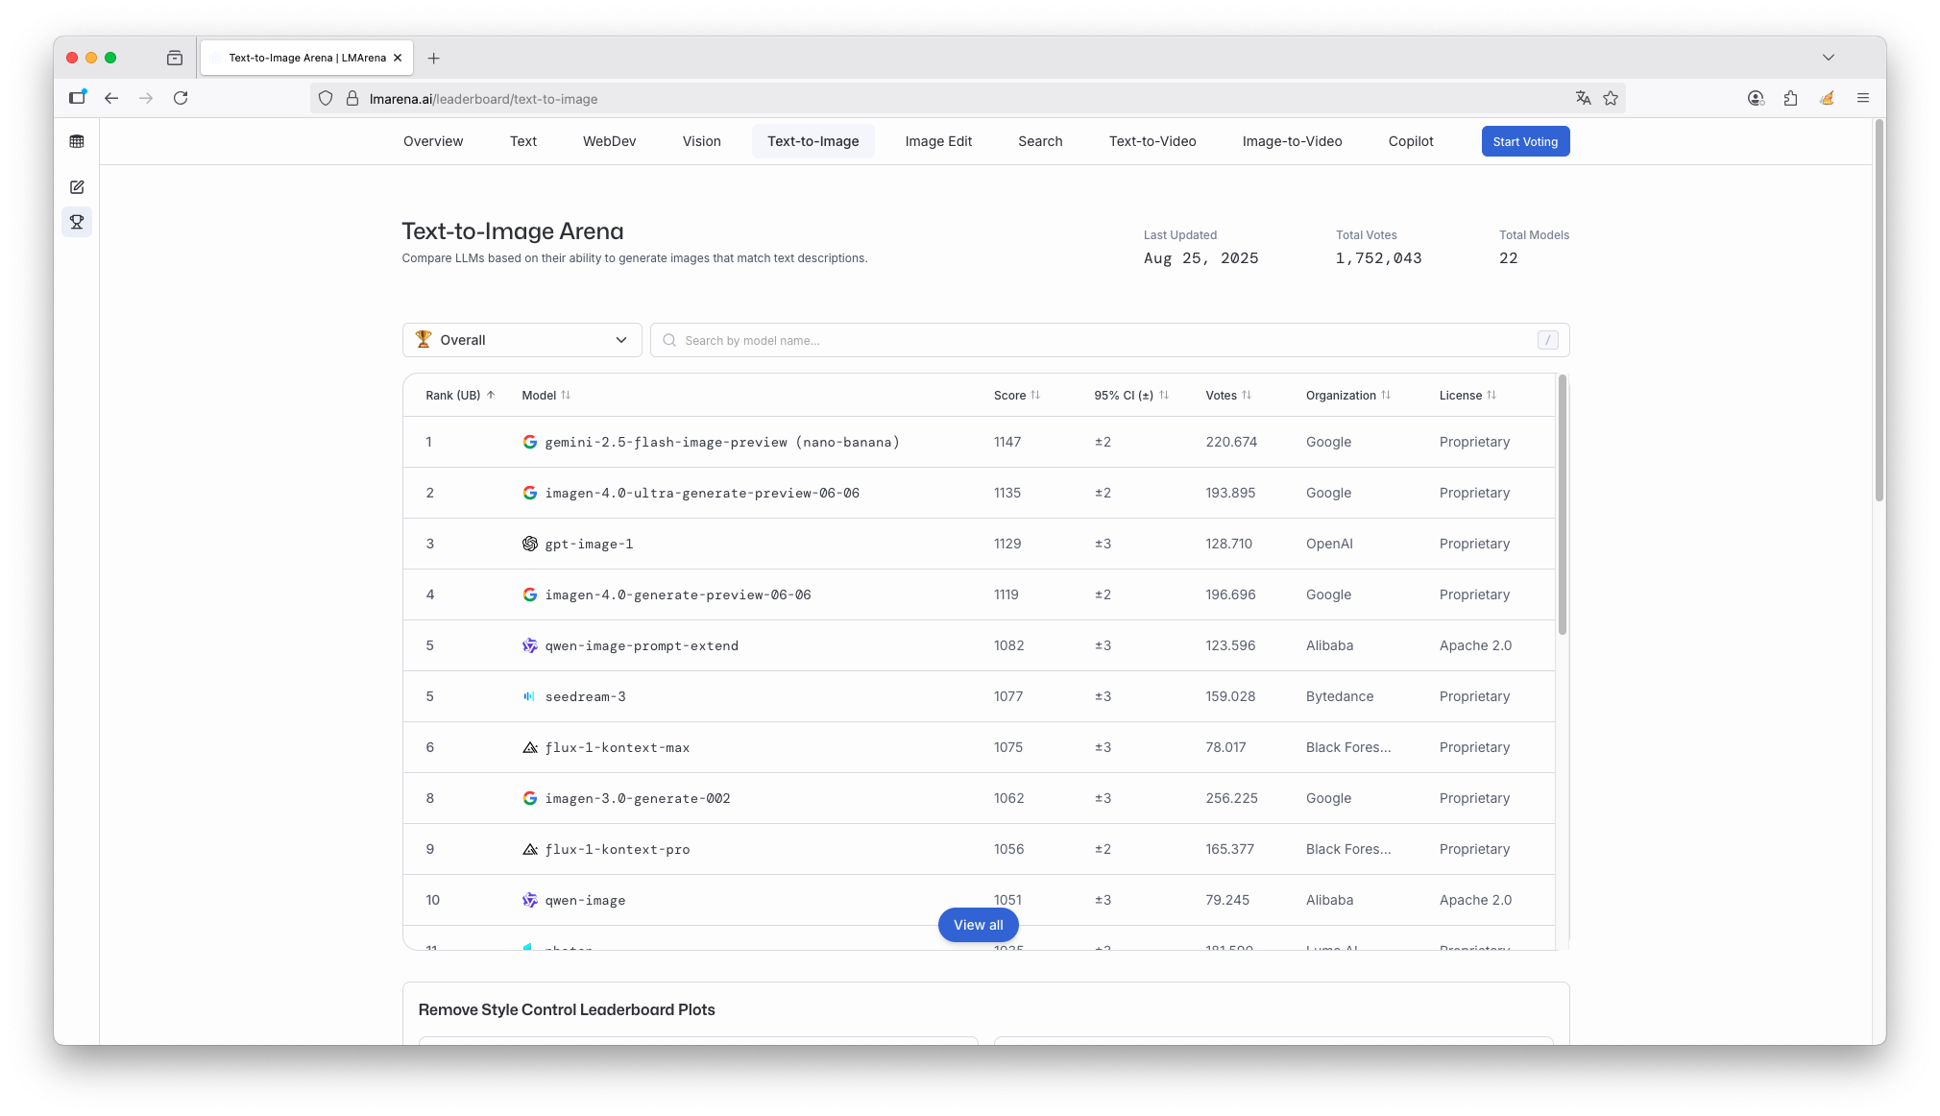The height and width of the screenshot is (1116, 1940).
Task: Expand the tab list chevron
Action: (1828, 58)
